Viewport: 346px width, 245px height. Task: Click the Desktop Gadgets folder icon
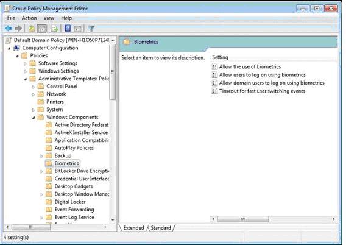pyautogui.click(x=49, y=186)
